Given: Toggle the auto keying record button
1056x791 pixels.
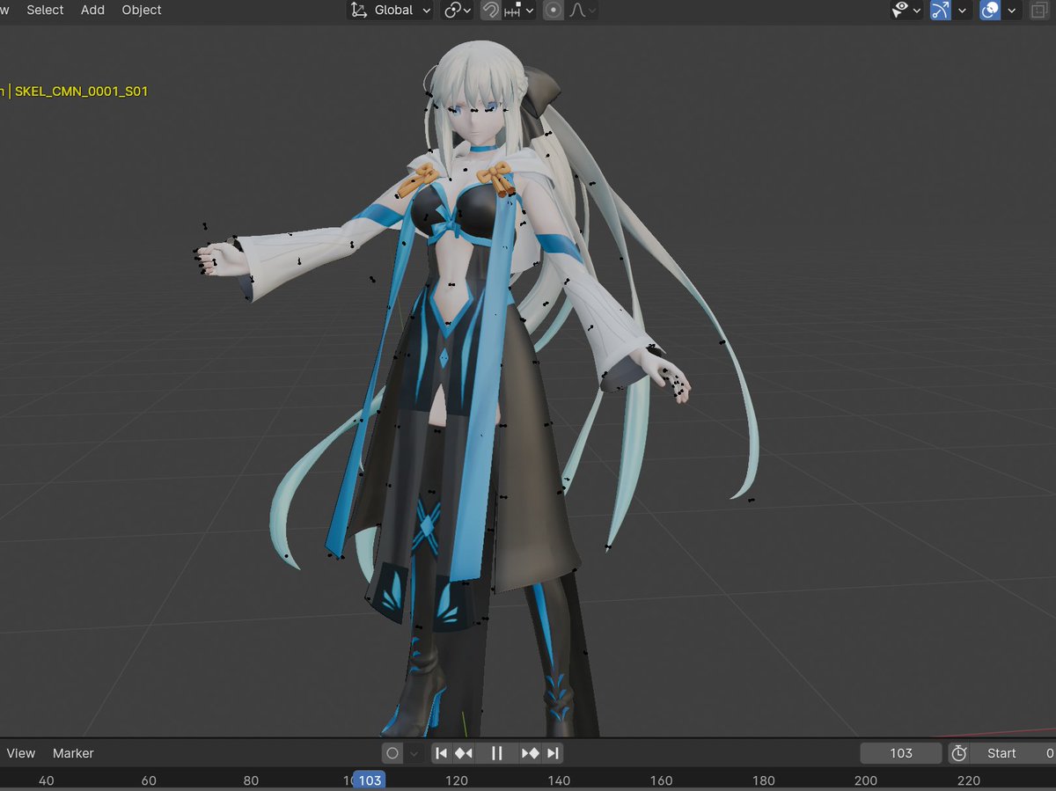Looking at the screenshot, I should pos(392,753).
